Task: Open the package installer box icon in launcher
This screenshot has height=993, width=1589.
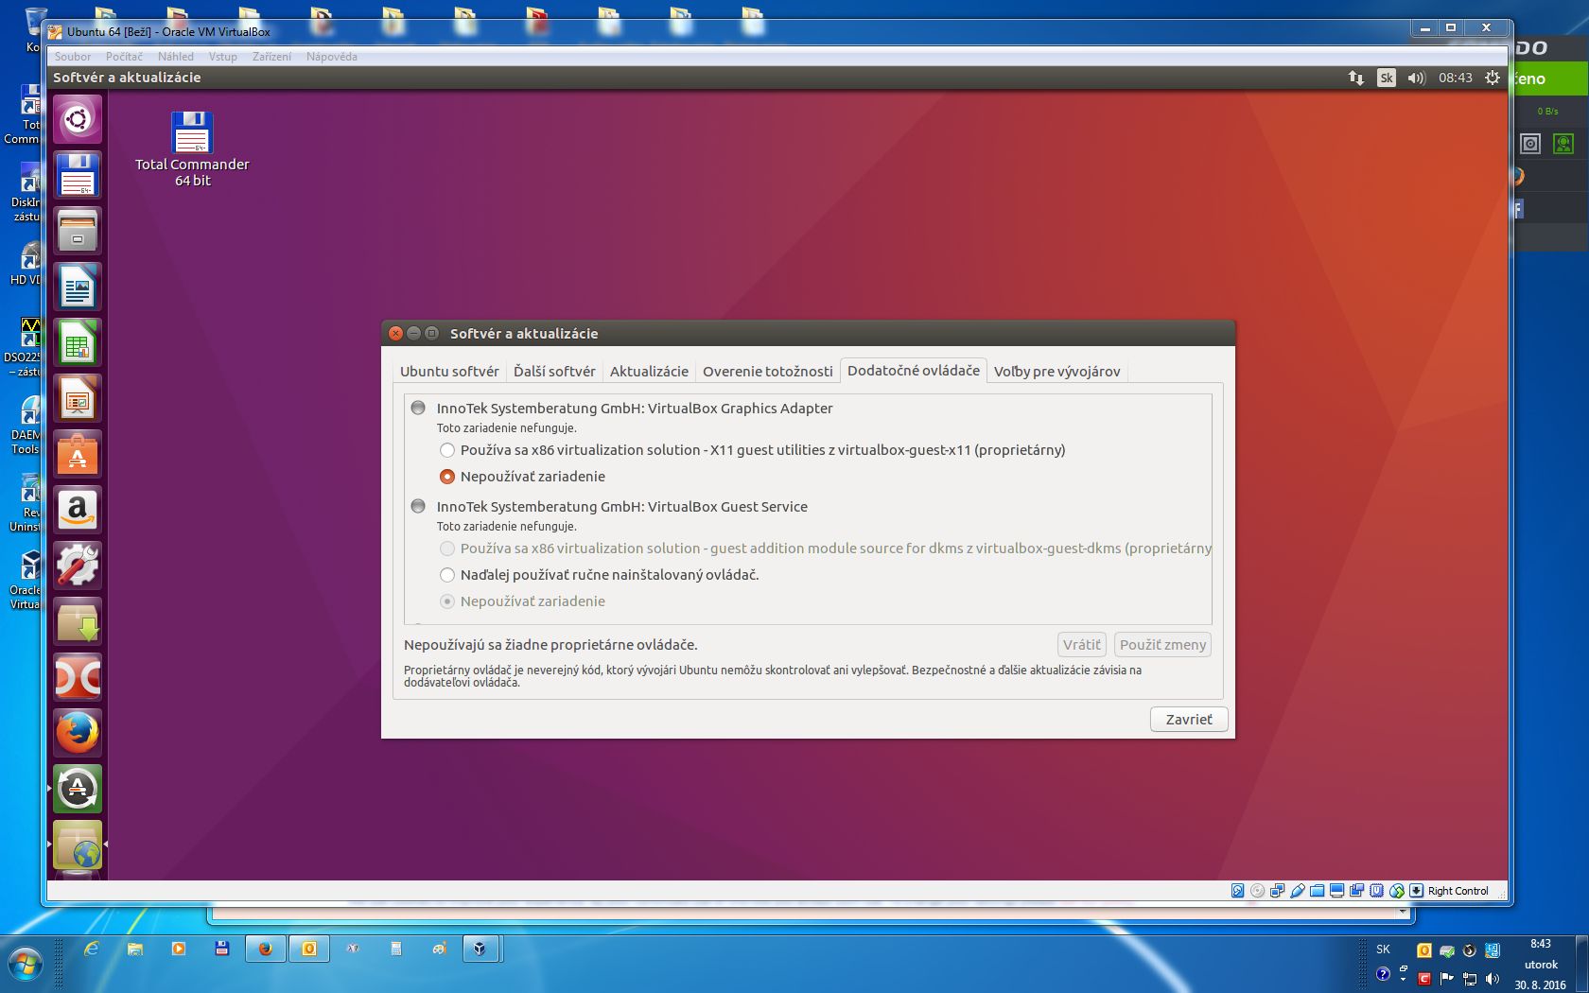Action: tap(78, 621)
